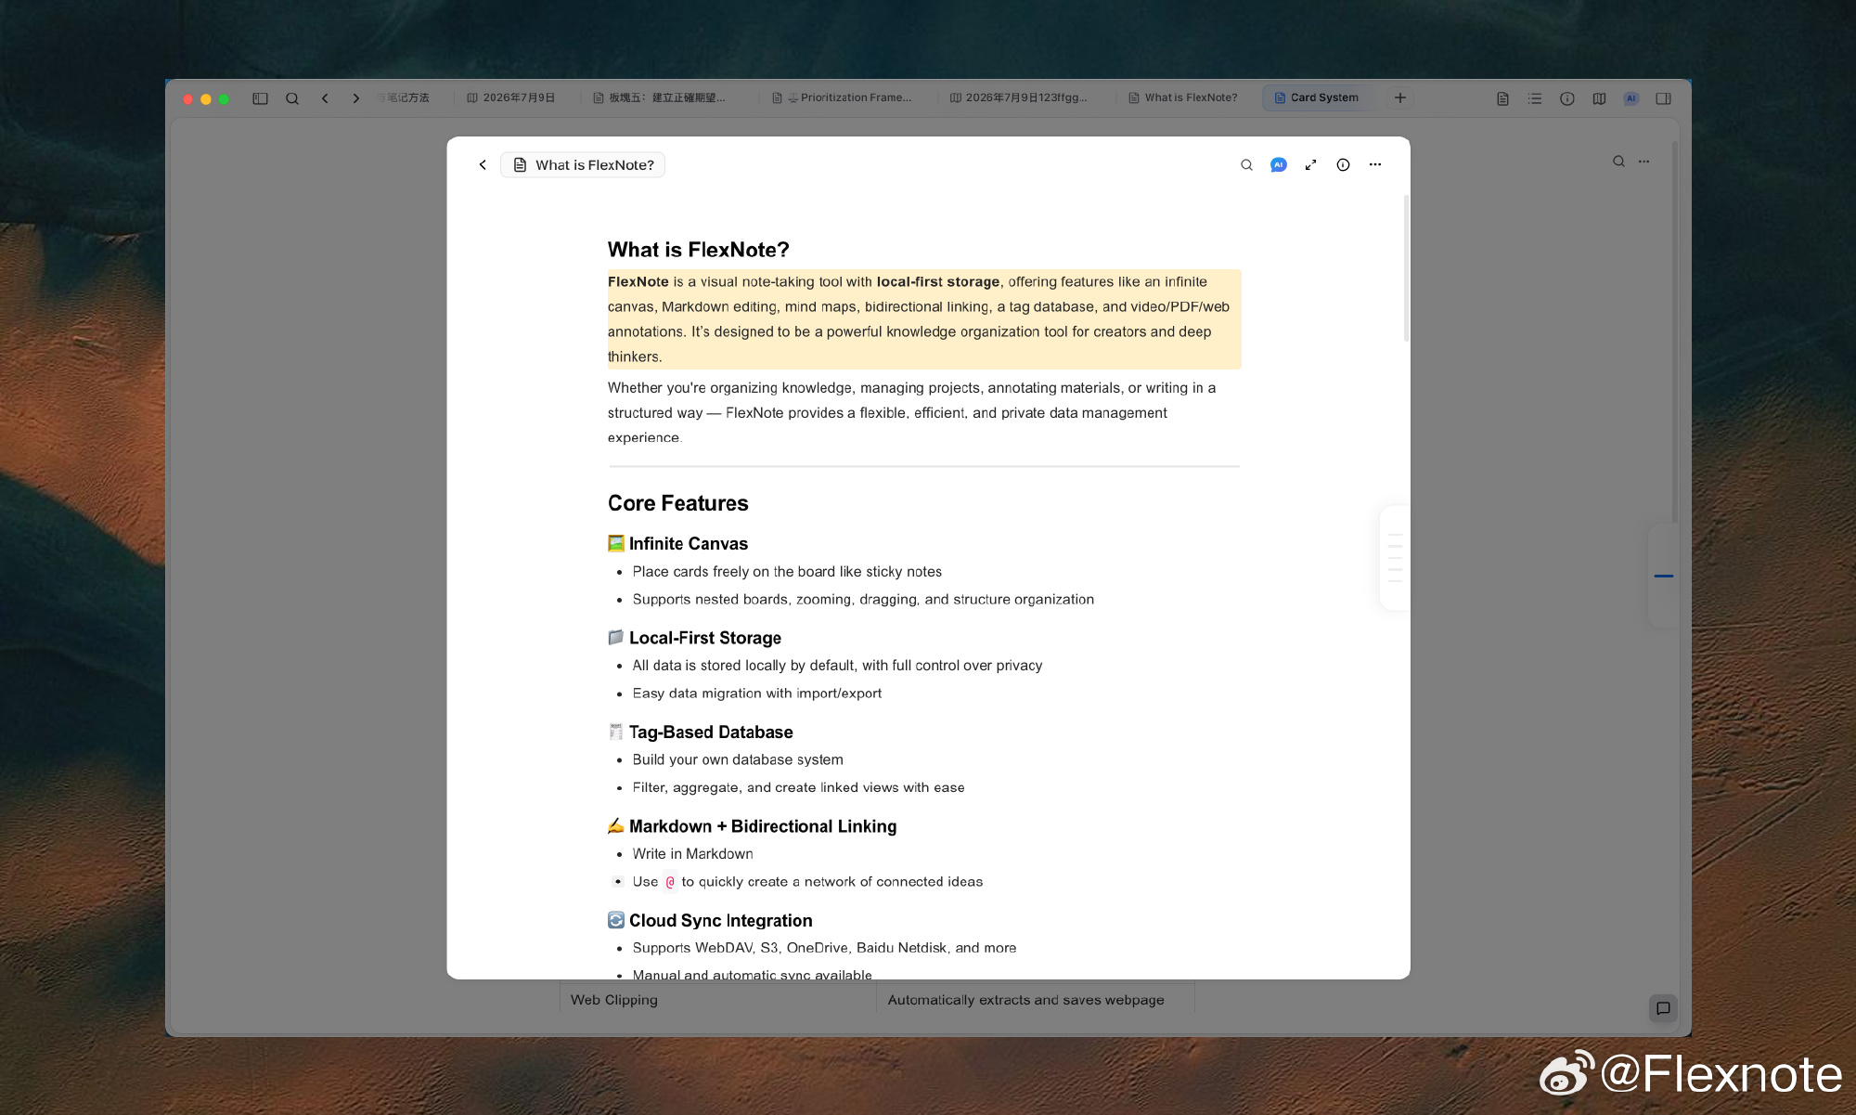This screenshot has height=1115, width=1856.
Task: Click 'Place cards freely on the board' bullet
Action: coord(787,572)
